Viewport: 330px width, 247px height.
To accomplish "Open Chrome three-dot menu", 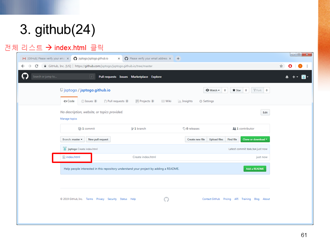I will click(x=307, y=66).
